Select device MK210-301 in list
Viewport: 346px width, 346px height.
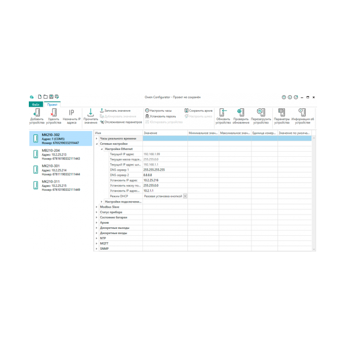(61, 170)
